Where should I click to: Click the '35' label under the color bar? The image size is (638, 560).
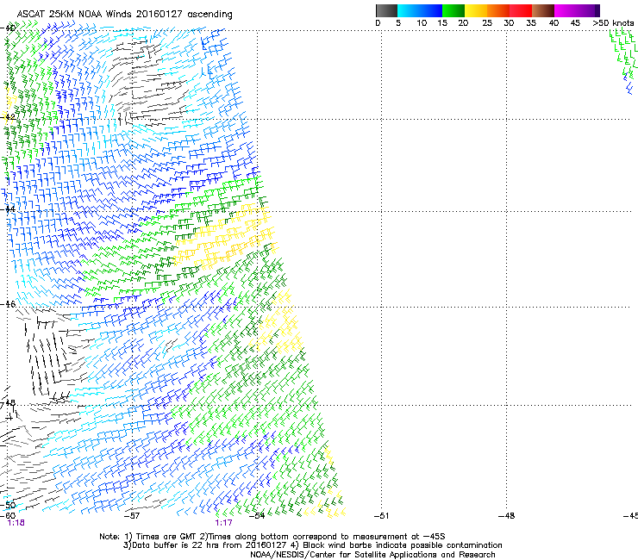(531, 23)
